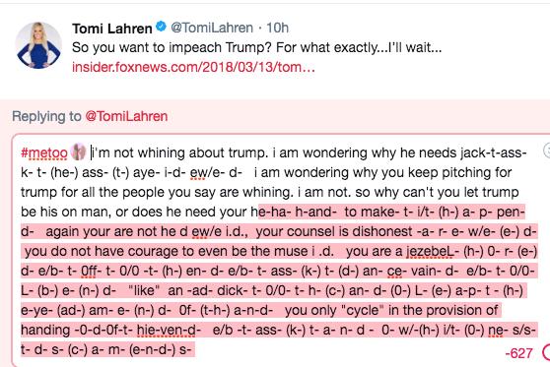The height and width of the screenshot is (367, 550).
Task: Click the Tomi Lahren display name
Action: pos(112,29)
